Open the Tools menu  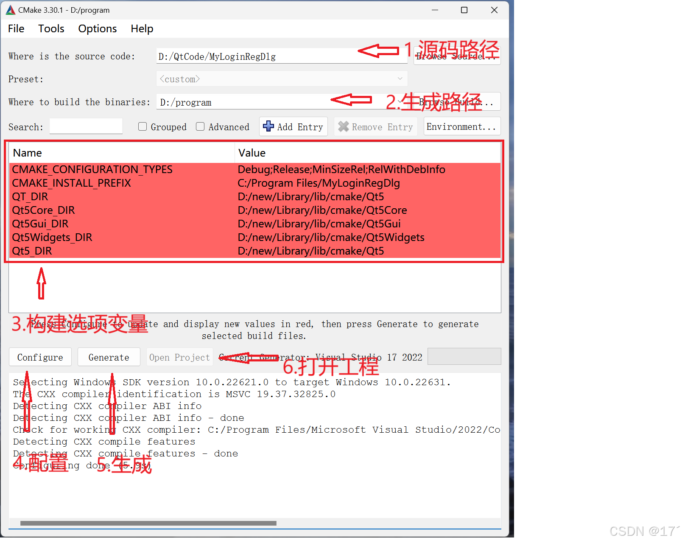coord(51,28)
